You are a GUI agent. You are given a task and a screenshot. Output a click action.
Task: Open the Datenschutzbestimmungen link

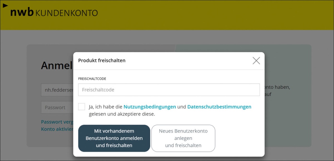pyautogui.click(x=219, y=107)
